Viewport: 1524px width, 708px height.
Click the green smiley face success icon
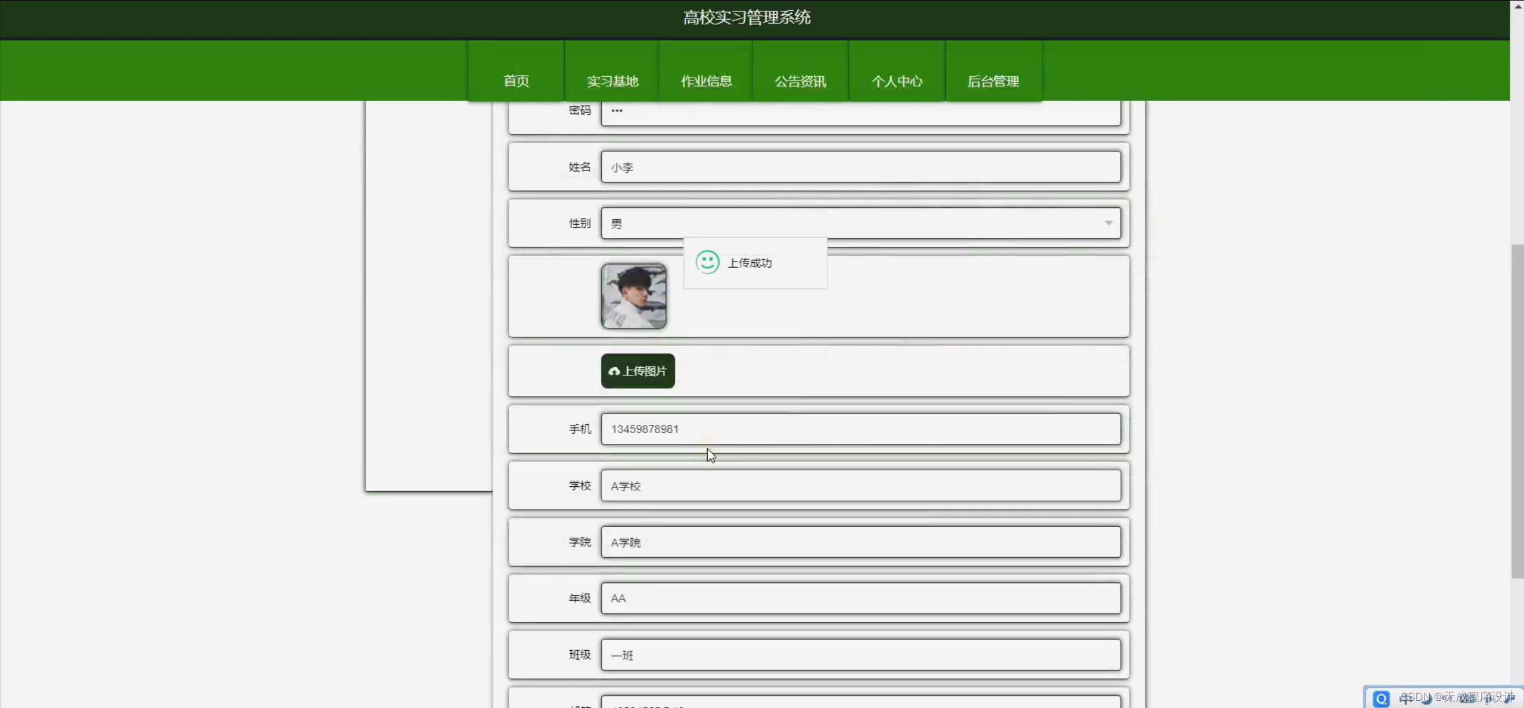point(707,262)
